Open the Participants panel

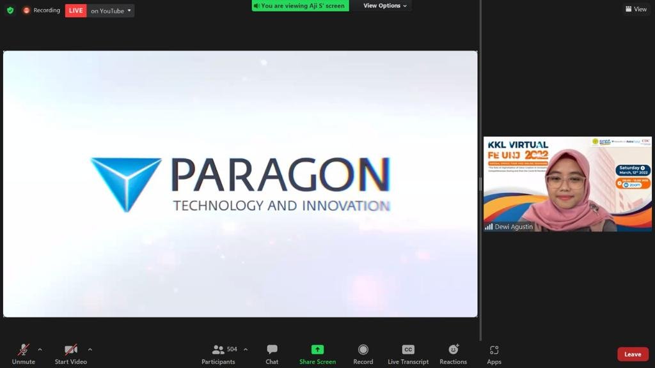[218, 354]
